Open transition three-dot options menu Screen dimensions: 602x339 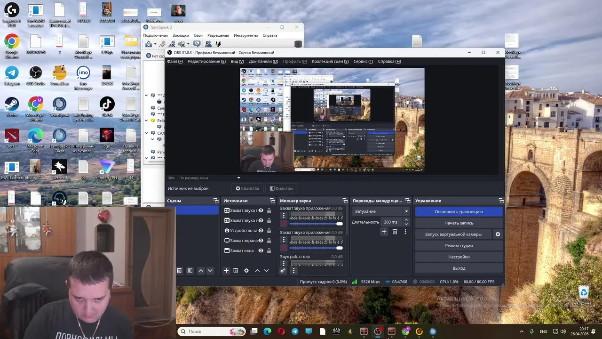[405, 232]
